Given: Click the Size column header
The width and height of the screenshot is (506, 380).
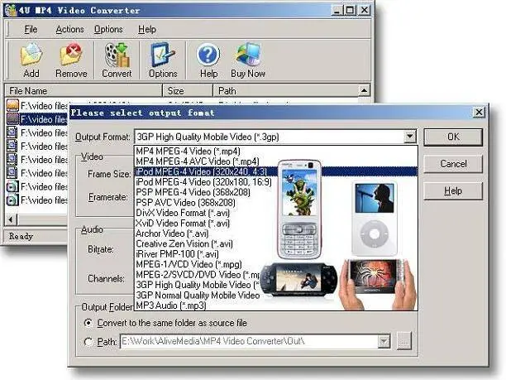Looking at the screenshot, I should point(188,91).
